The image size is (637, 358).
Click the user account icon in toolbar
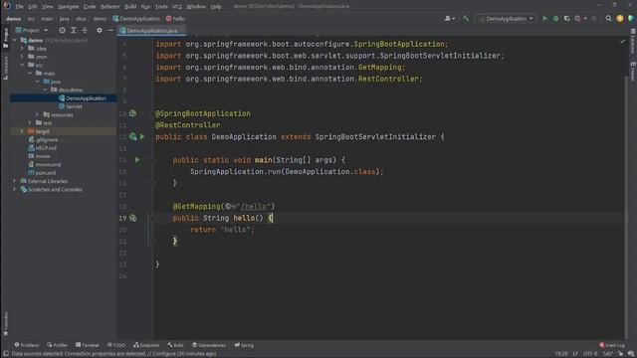[447, 19]
